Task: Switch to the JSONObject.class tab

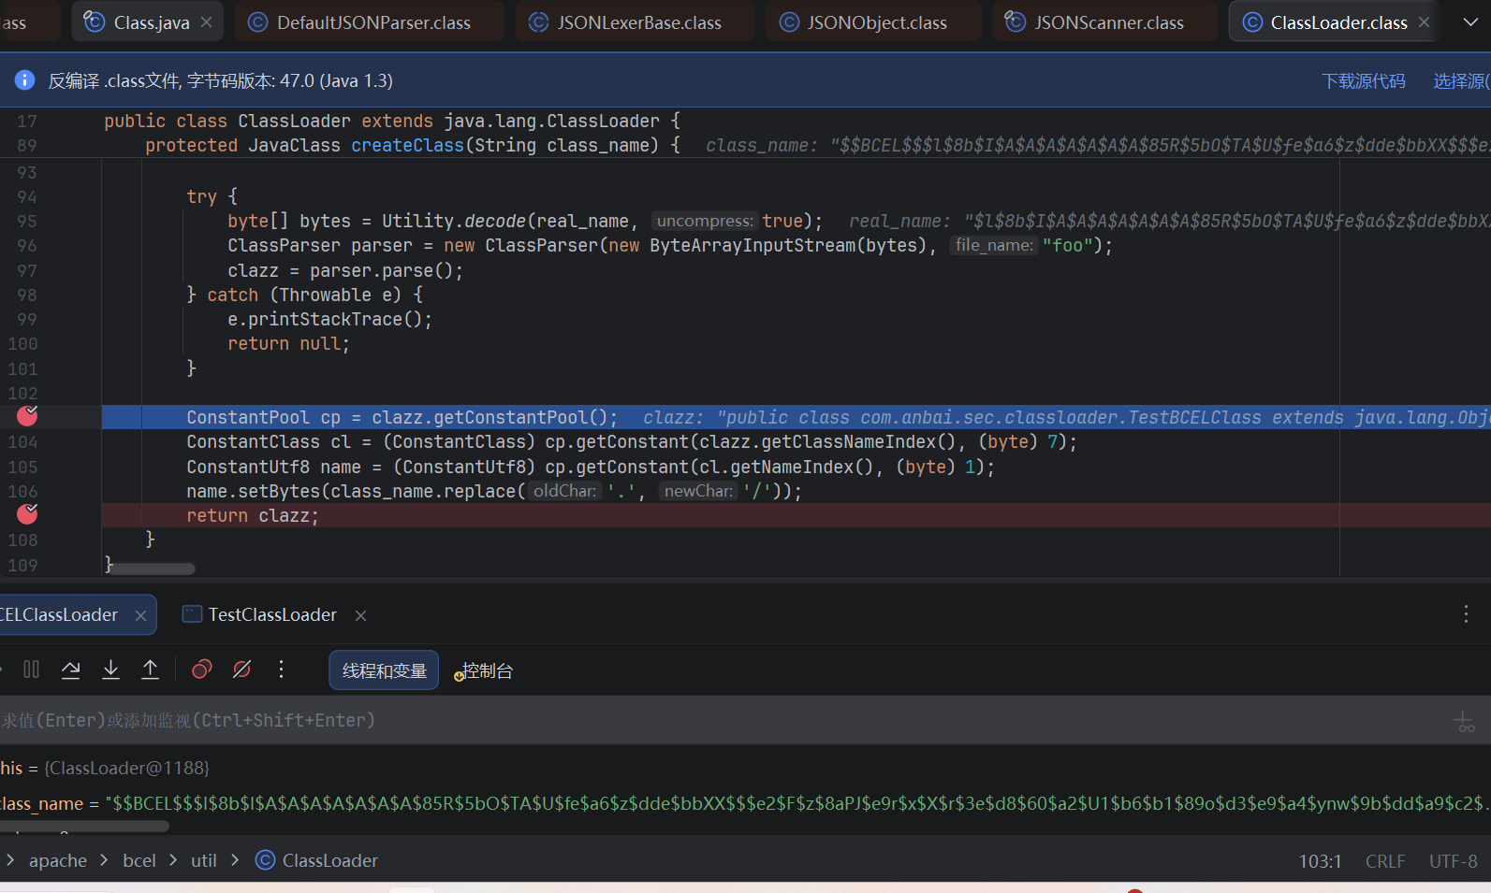Action: point(872,22)
